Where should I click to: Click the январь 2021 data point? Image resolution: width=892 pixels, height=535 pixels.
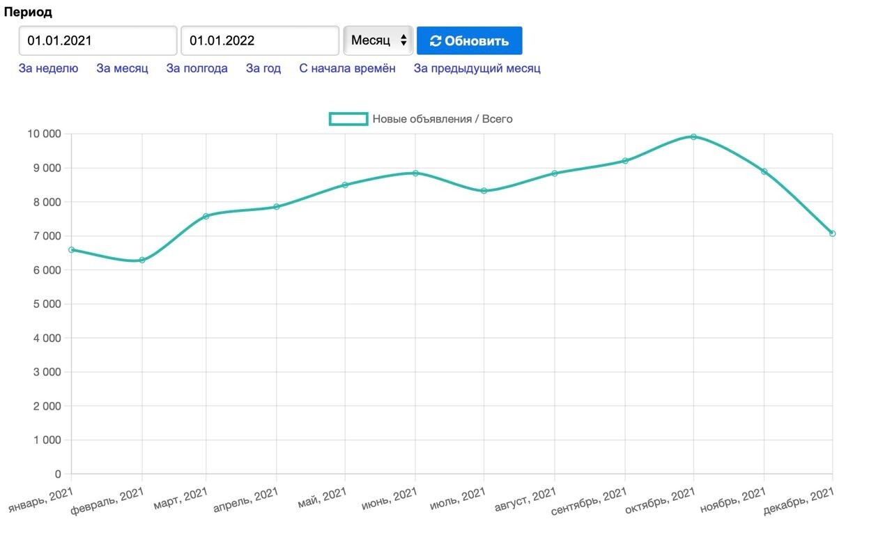coord(72,249)
